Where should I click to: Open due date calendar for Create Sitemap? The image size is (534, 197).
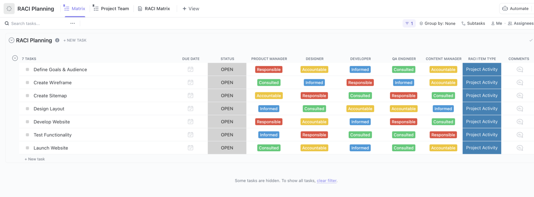pyautogui.click(x=191, y=95)
